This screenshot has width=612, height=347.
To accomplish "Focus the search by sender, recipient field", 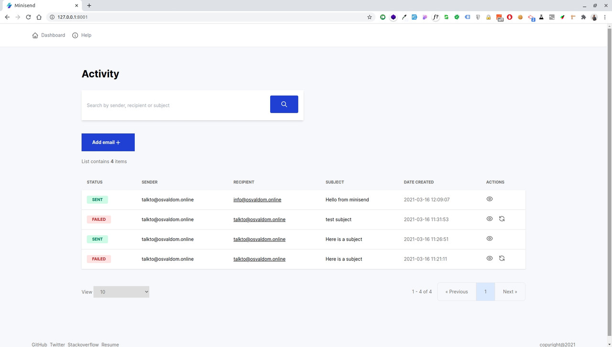I will click(176, 105).
